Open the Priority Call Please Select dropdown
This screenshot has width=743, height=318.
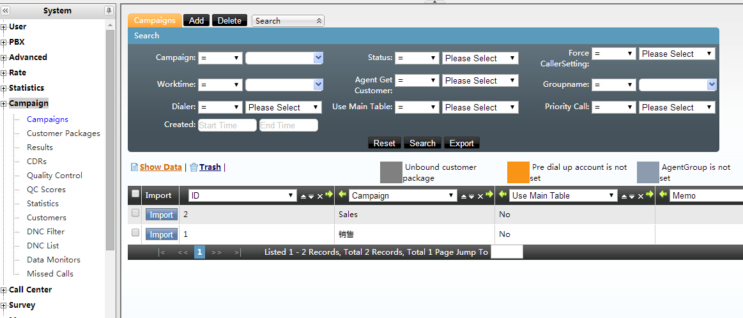tap(677, 107)
